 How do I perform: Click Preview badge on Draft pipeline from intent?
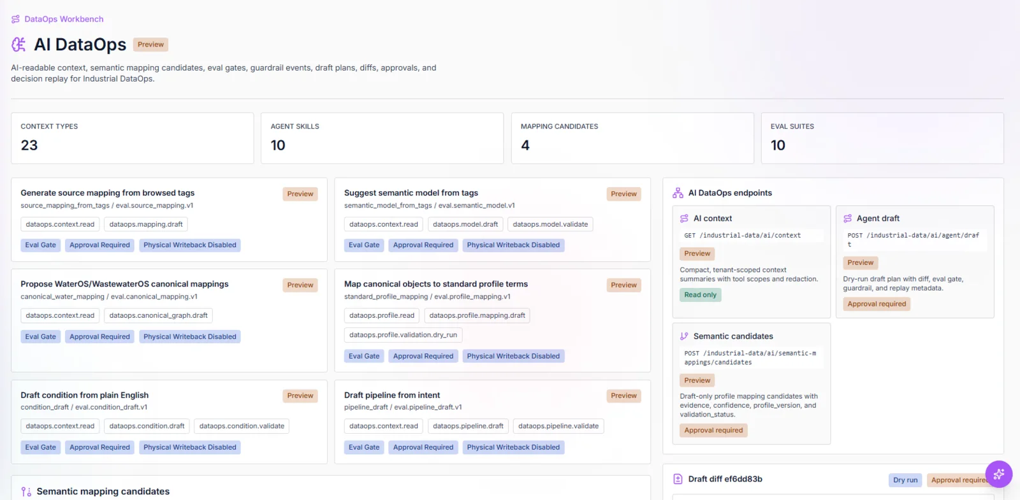coord(623,396)
